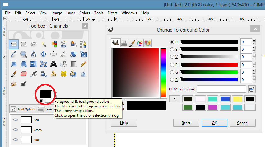
Task: Choose the R red radio button
Action: tap(172, 65)
